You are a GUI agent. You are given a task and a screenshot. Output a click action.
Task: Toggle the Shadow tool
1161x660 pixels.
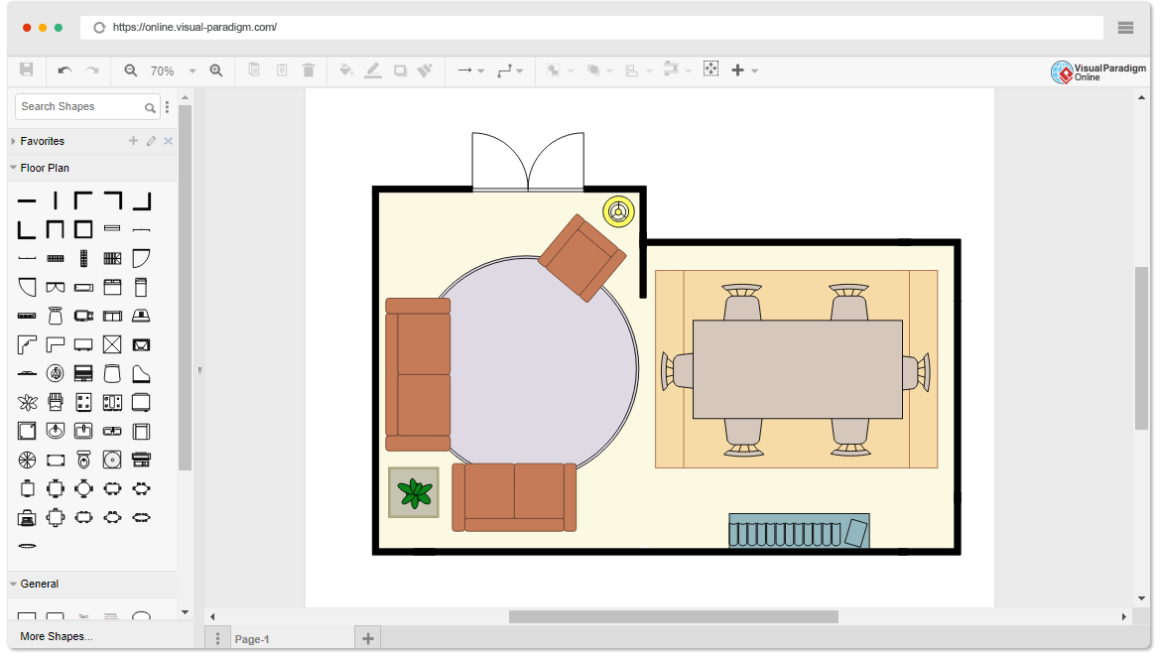[401, 70]
